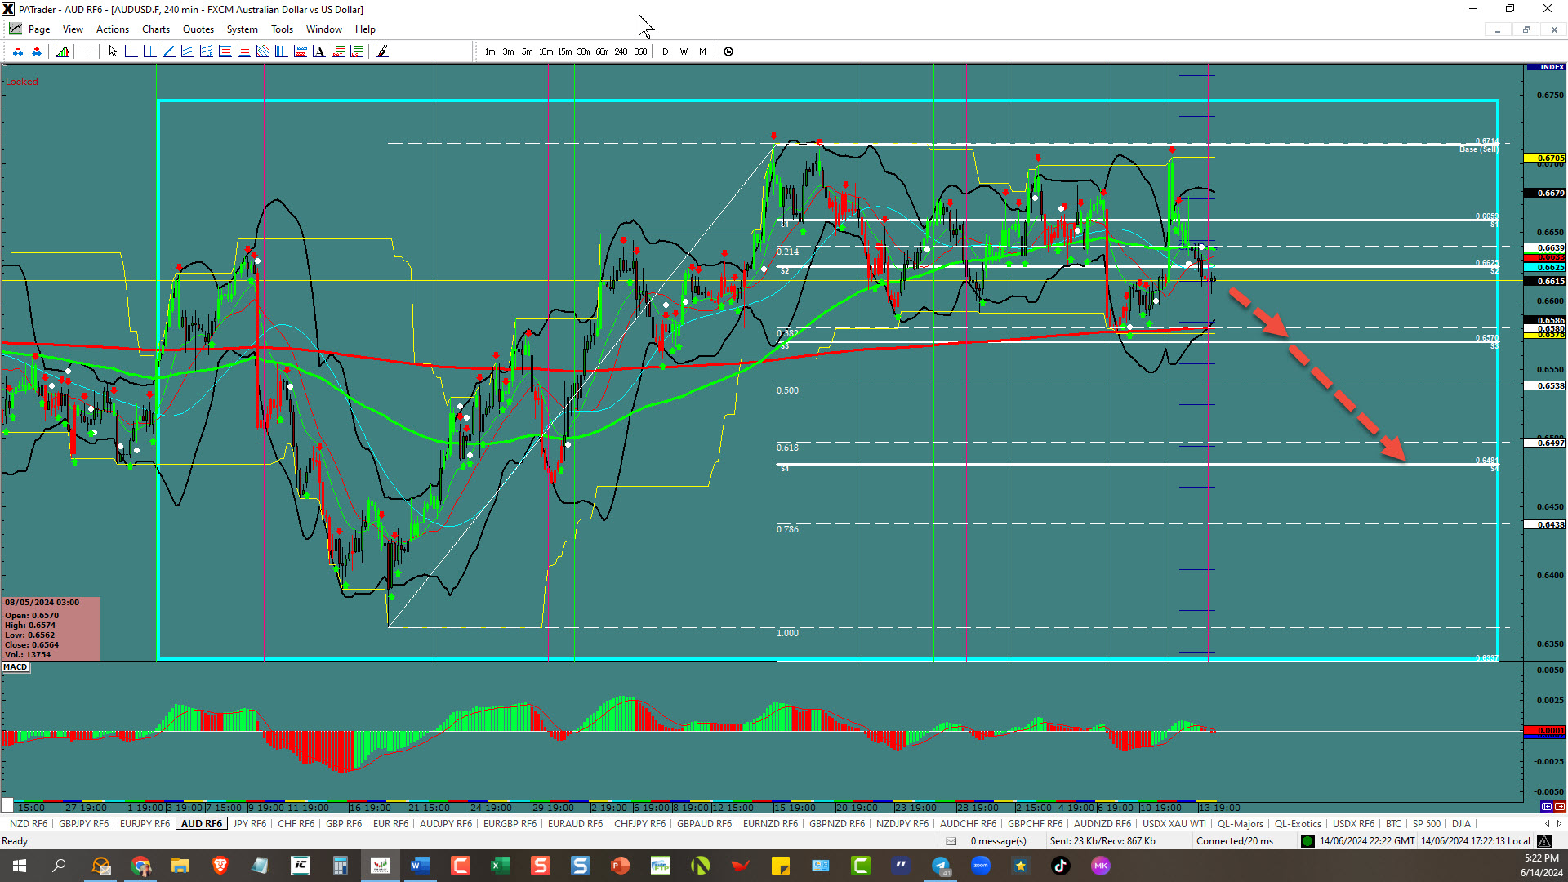Select the vertical line drawing tool

tap(149, 51)
